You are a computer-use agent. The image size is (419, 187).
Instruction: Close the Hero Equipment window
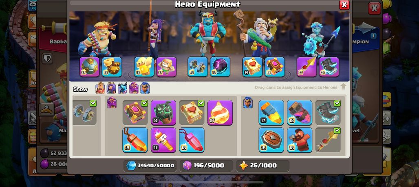point(344,5)
